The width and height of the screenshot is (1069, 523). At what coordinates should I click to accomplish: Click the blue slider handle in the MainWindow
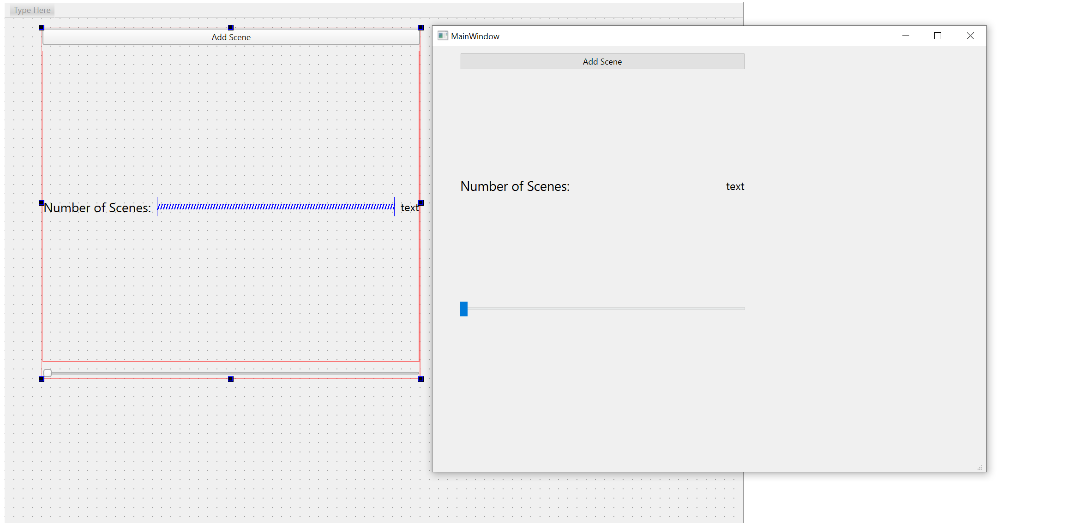(x=464, y=309)
